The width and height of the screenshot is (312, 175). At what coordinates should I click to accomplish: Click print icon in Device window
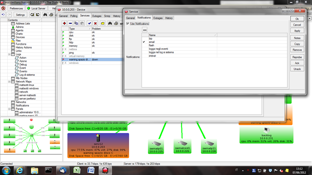pyautogui.click(x=116, y=23)
